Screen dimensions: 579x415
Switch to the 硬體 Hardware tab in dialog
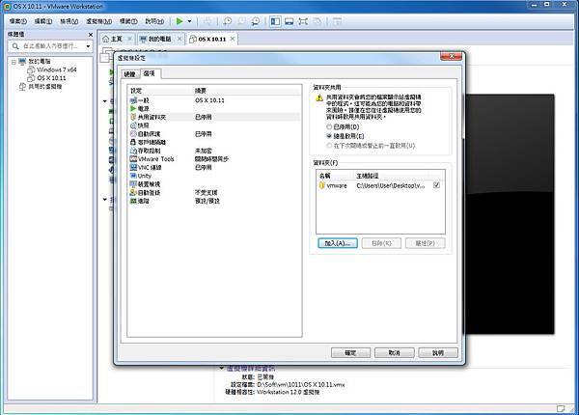click(129, 74)
